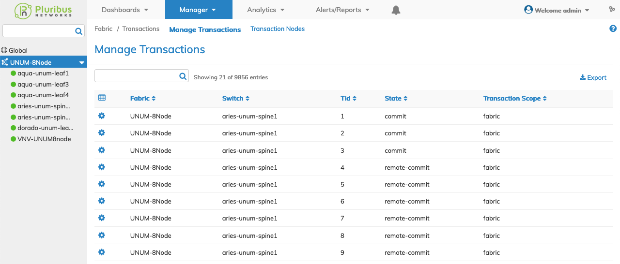Click the table search magnifier icon
620x264 pixels.
click(183, 76)
